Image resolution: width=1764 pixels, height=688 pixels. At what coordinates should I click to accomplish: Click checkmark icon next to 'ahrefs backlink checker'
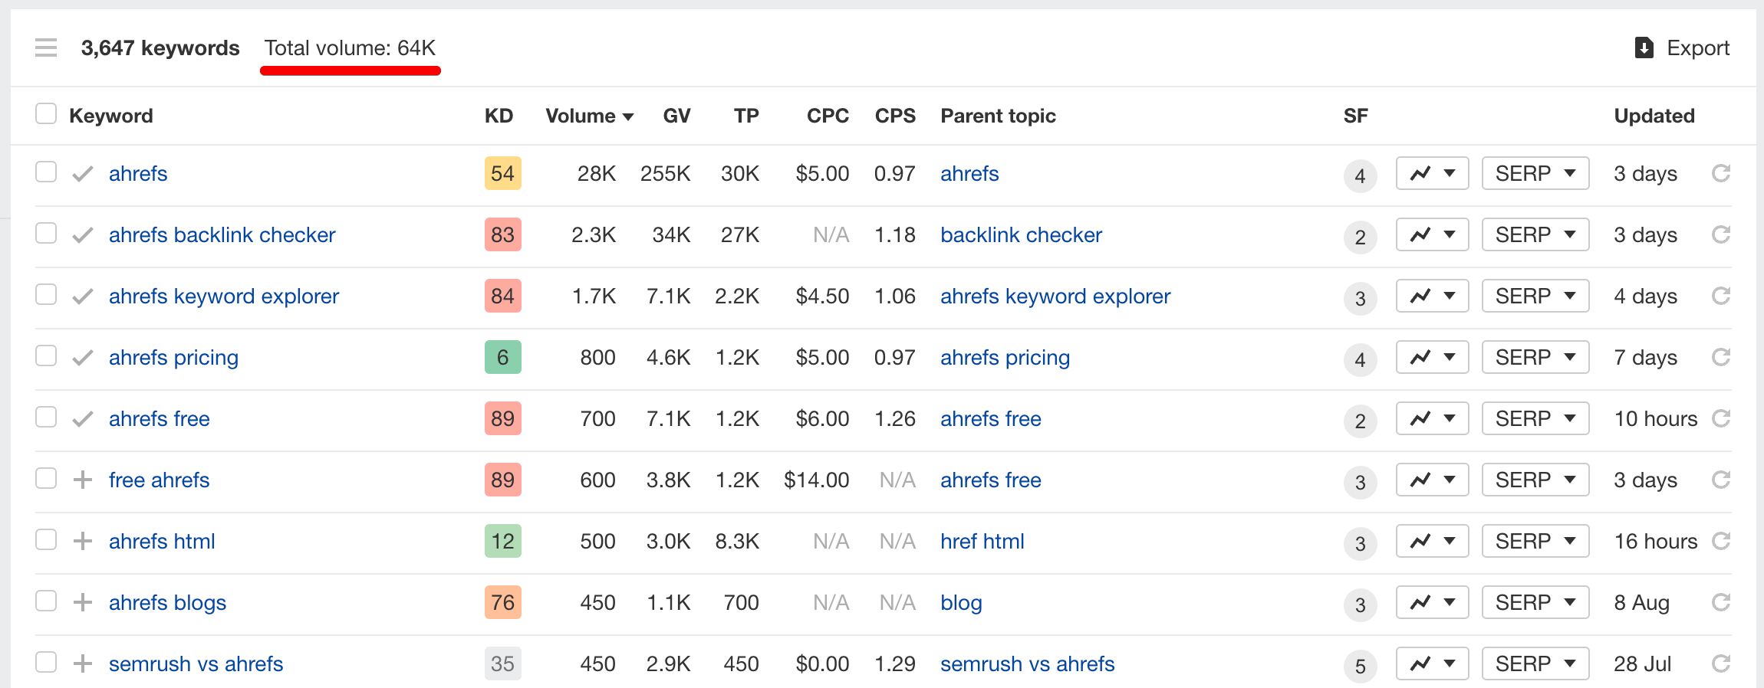pos(83,235)
